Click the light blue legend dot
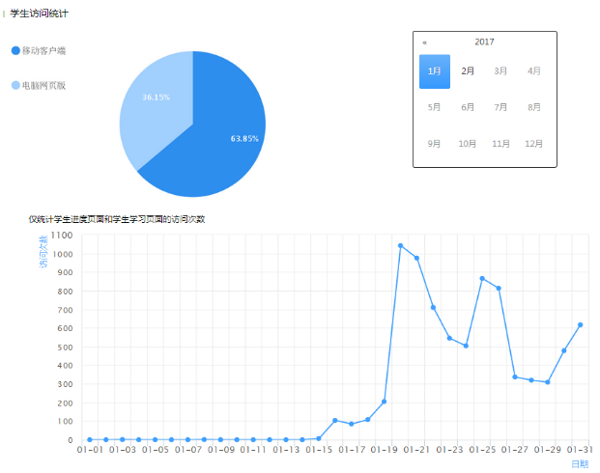The image size is (600, 473). coord(15,85)
